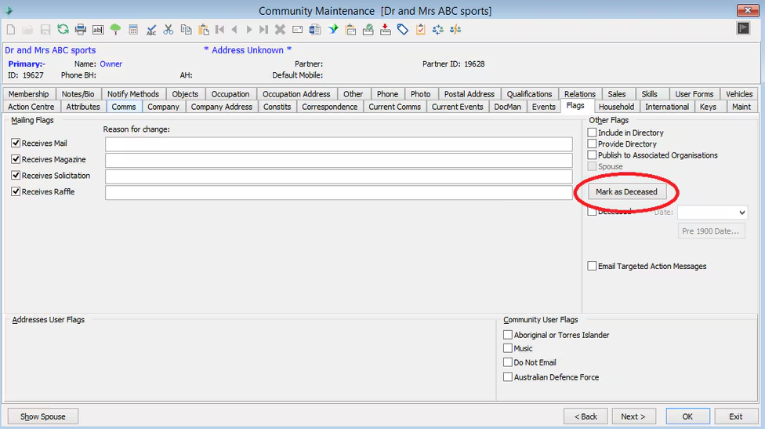Image resolution: width=765 pixels, height=429 pixels.
Task: Click the Pre 1900 Date button
Action: 711,231
